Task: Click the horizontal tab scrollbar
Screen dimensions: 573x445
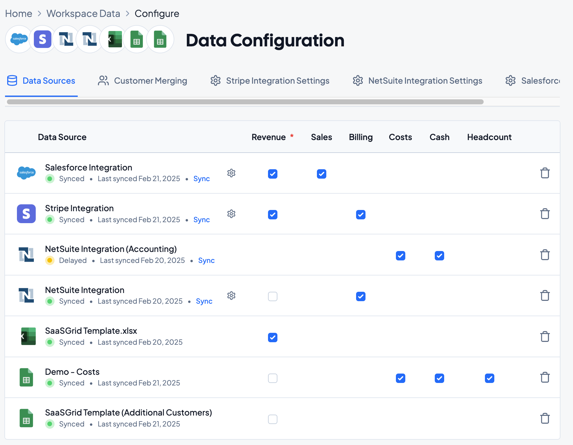Action: [x=245, y=102]
